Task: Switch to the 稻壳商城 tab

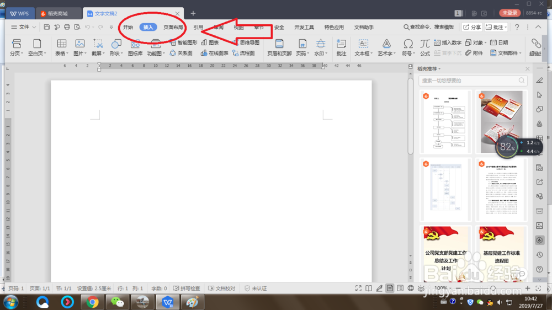Action: pyautogui.click(x=59, y=13)
